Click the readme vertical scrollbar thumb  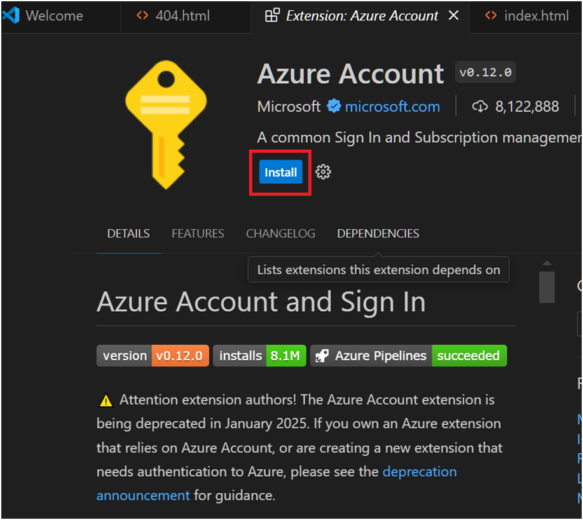coord(547,287)
